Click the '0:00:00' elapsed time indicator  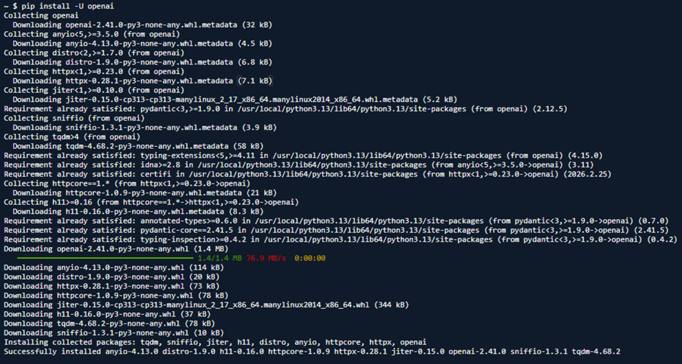point(310,258)
